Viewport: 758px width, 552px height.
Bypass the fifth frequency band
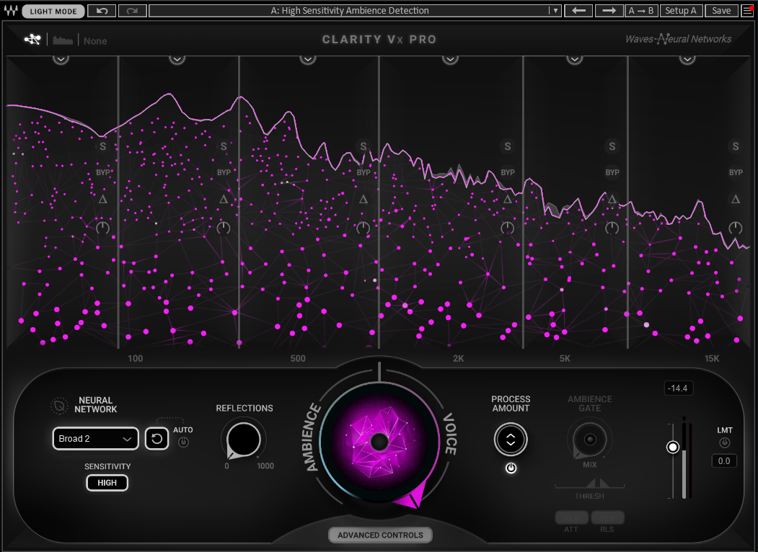(612, 172)
